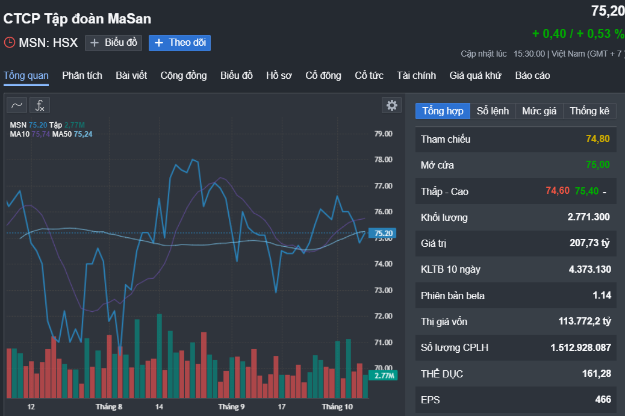
Task: Click the plus icon on Biểu đồ button
Action: [95, 43]
